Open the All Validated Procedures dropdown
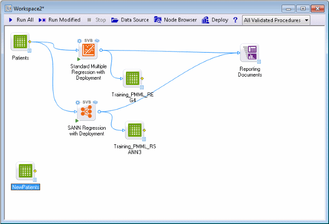The height and width of the screenshot is (224, 329). pyautogui.click(x=276, y=20)
